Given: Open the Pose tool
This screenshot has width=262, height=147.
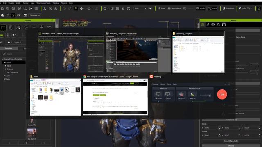Looking at the screenshot, I should pyautogui.click(x=161, y=8).
